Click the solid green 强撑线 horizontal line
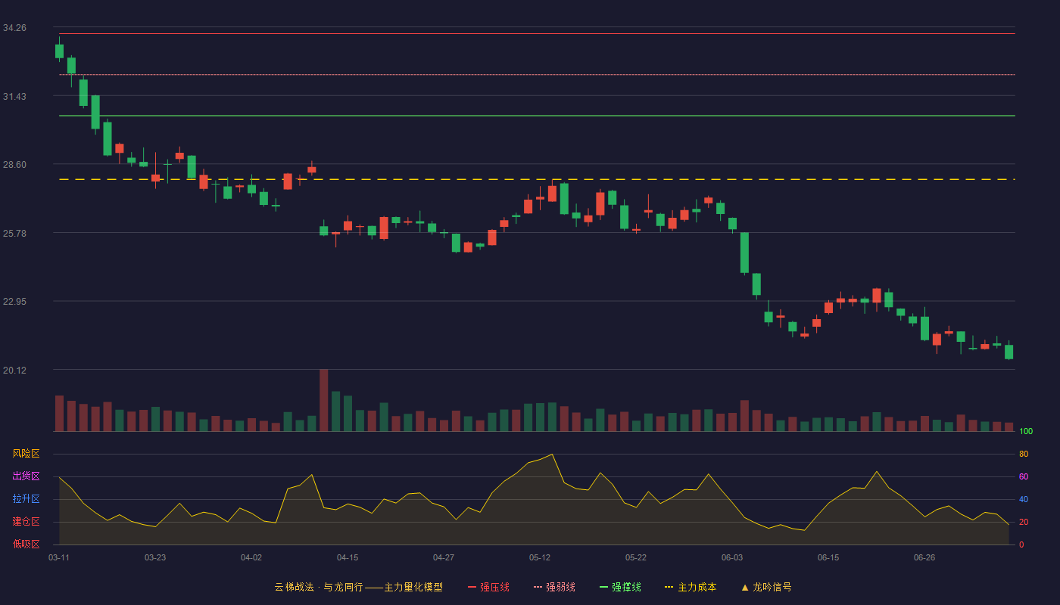The image size is (1060, 605). tap(537, 116)
